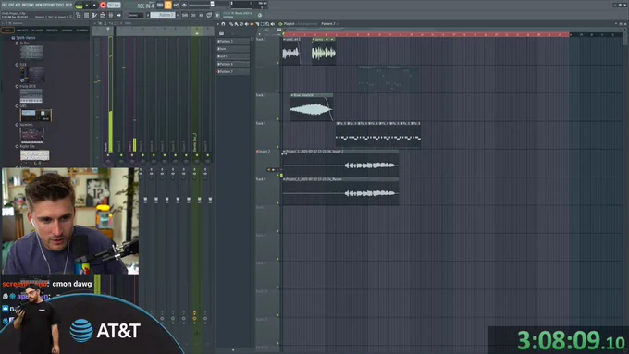Click the Ctrl modifier button in the toolbar

pyautogui.click(x=193, y=15)
